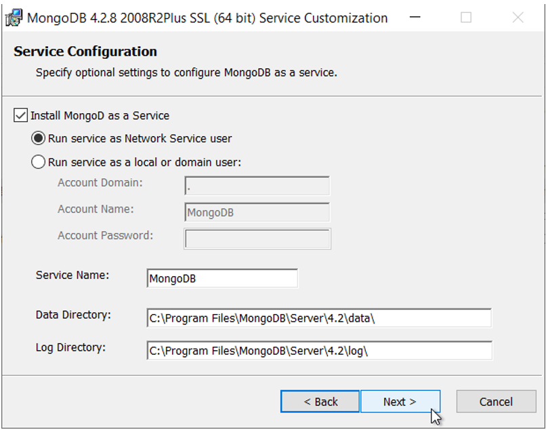Click the Account Domain text field
The height and width of the screenshot is (430, 546).
[257, 186]
